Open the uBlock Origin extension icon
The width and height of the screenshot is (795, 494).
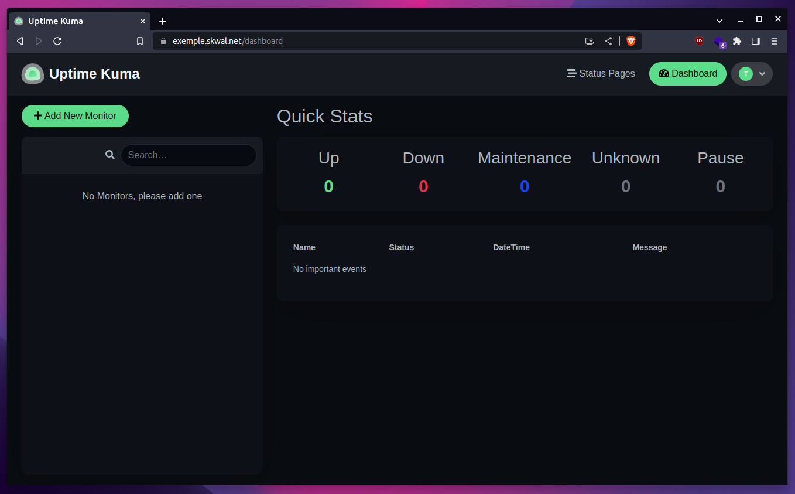point(699,41)
